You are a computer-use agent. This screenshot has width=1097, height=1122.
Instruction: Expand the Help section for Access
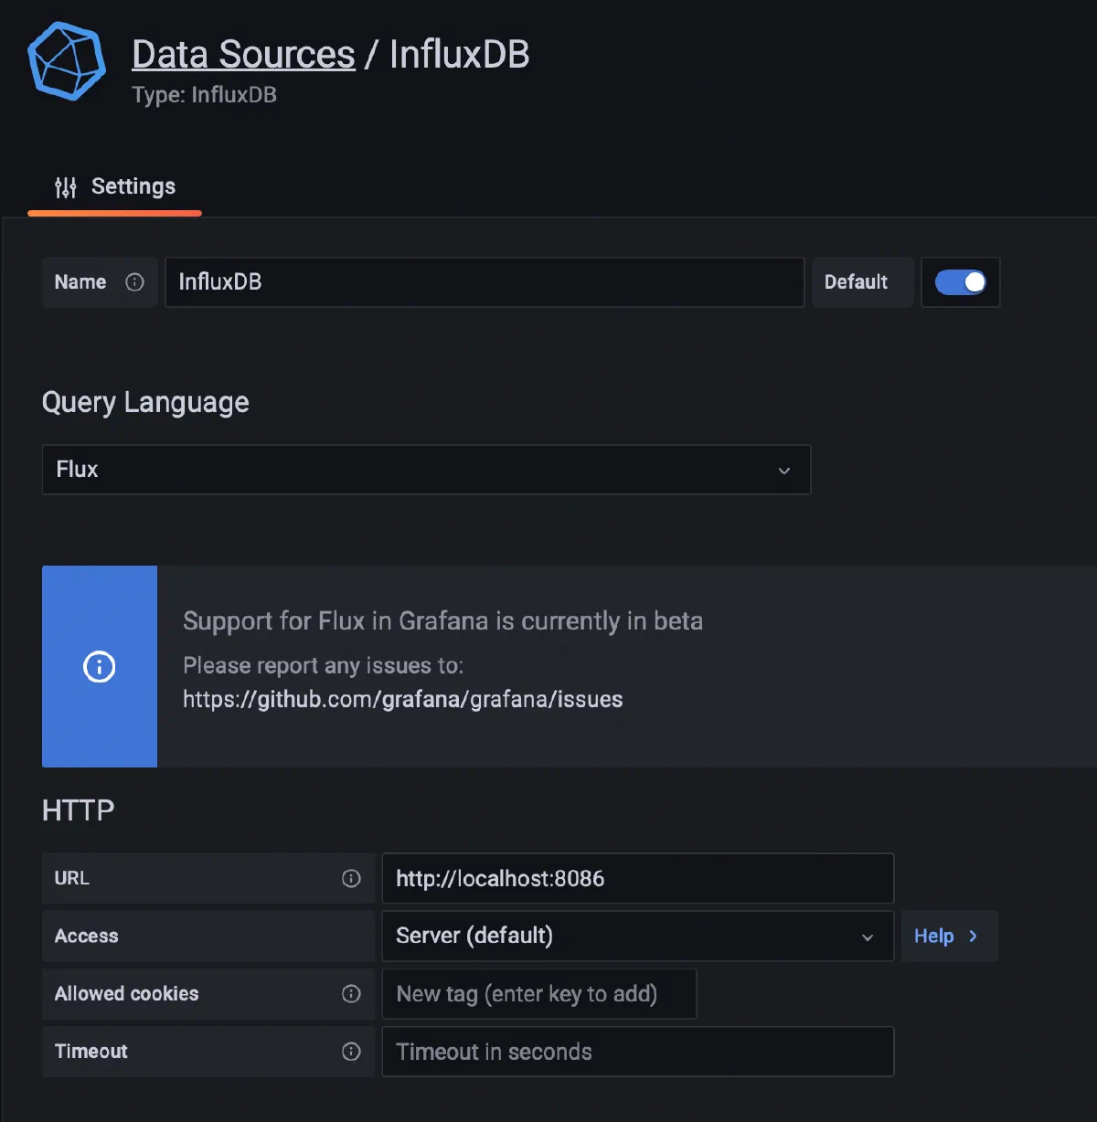point(949,936)
